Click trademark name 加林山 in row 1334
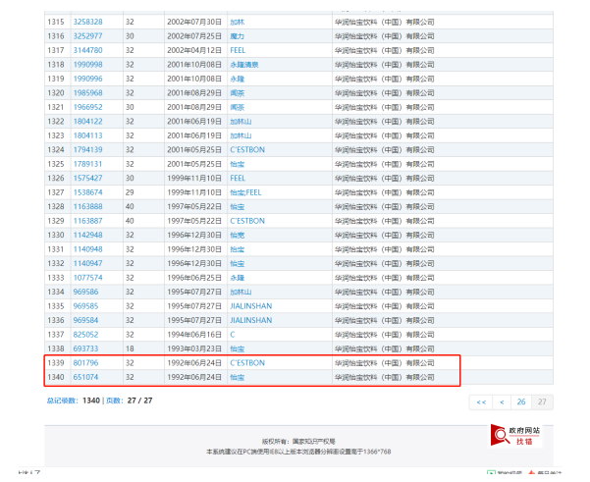The image size is (590, 482). [240, 292]
